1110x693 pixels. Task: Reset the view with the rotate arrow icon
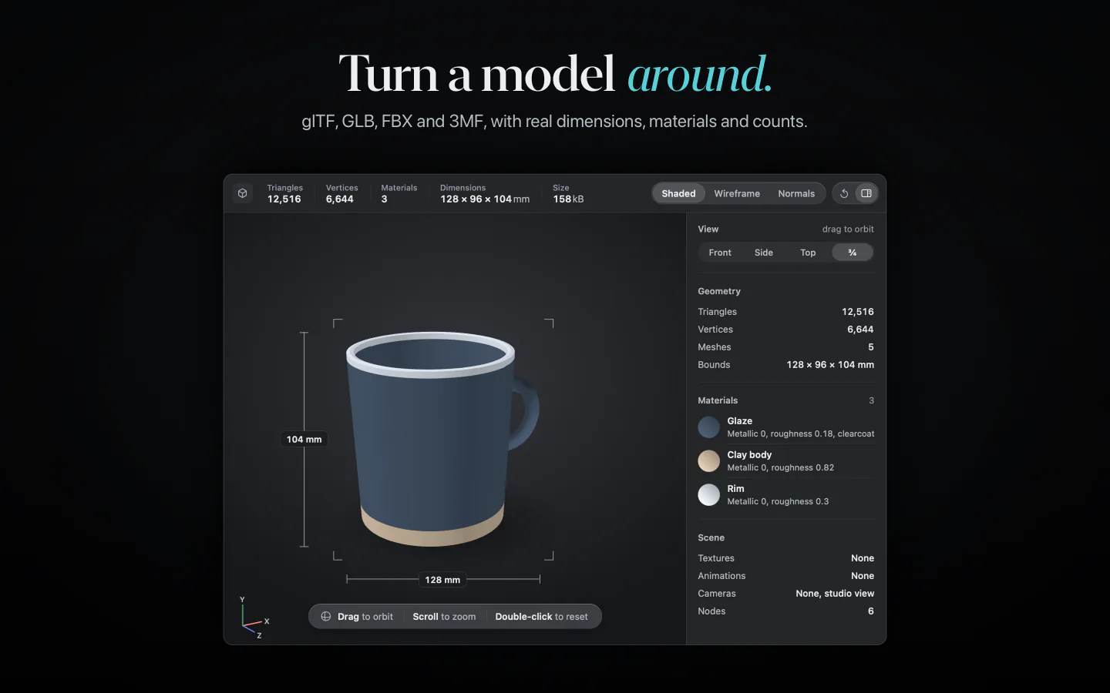point(844,193)
